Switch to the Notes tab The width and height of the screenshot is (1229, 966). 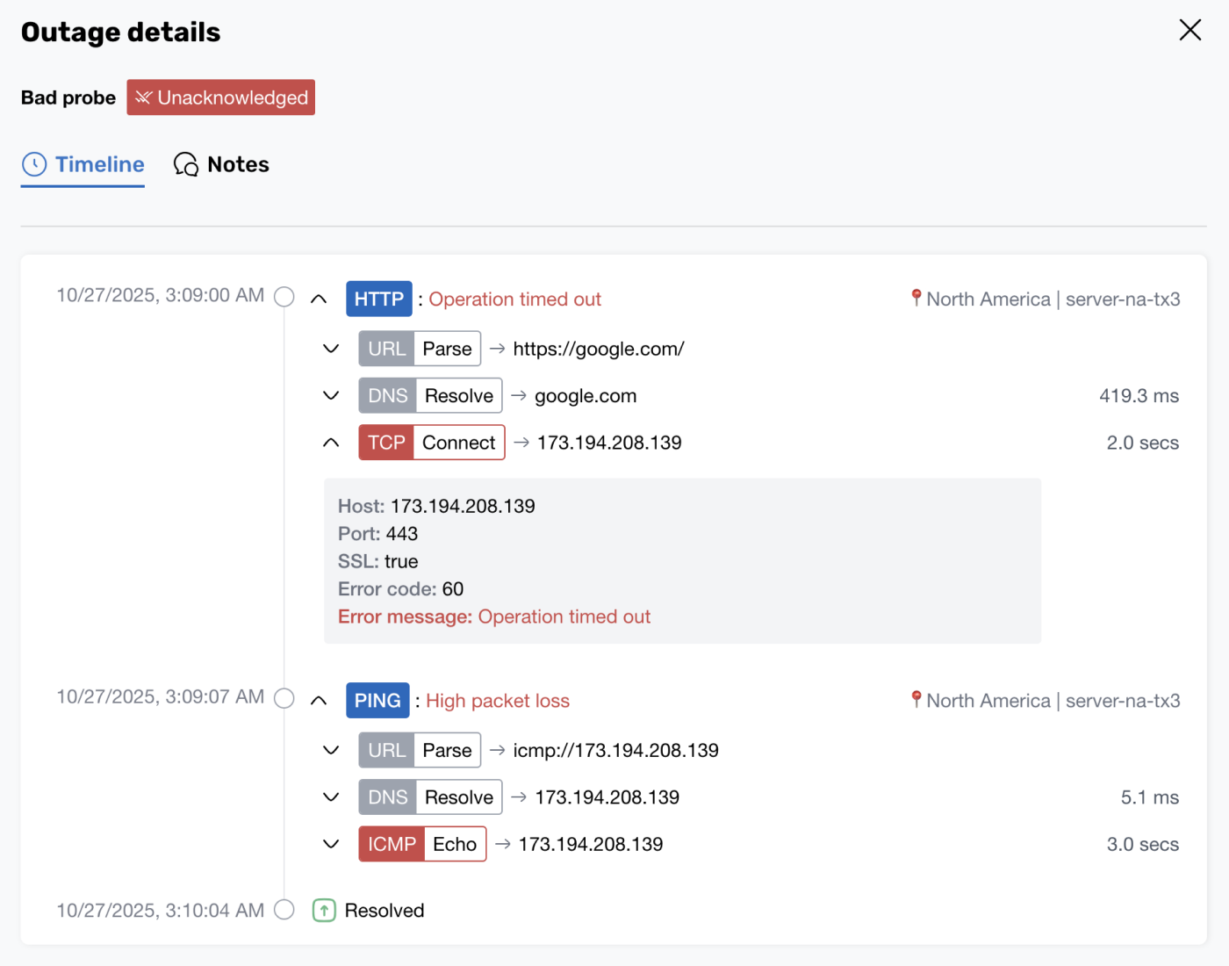[x=237, y=164]
